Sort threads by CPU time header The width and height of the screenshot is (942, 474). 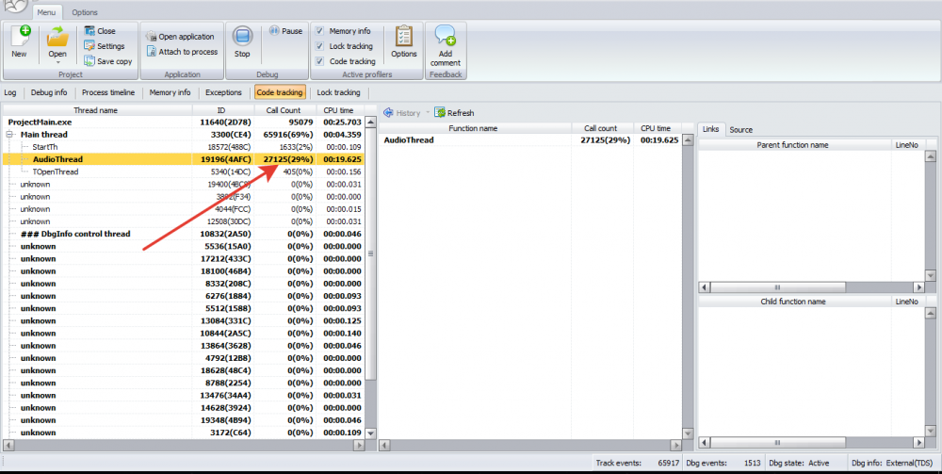339,110
